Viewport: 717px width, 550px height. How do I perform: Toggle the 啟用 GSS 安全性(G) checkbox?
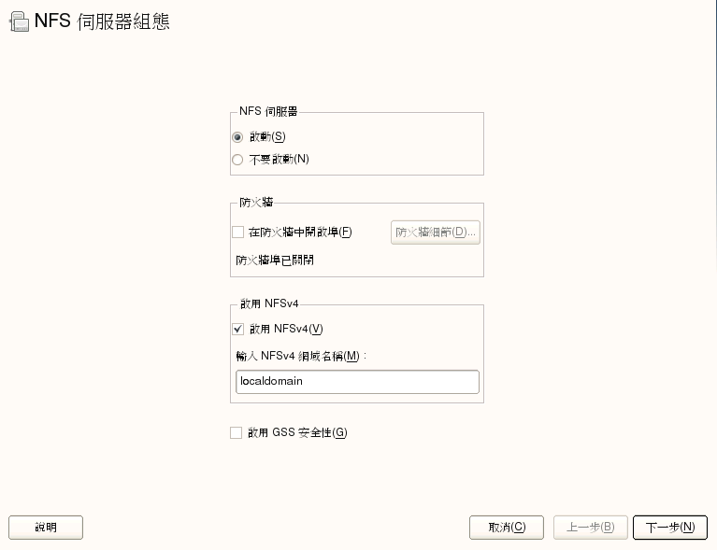[236, 433]
